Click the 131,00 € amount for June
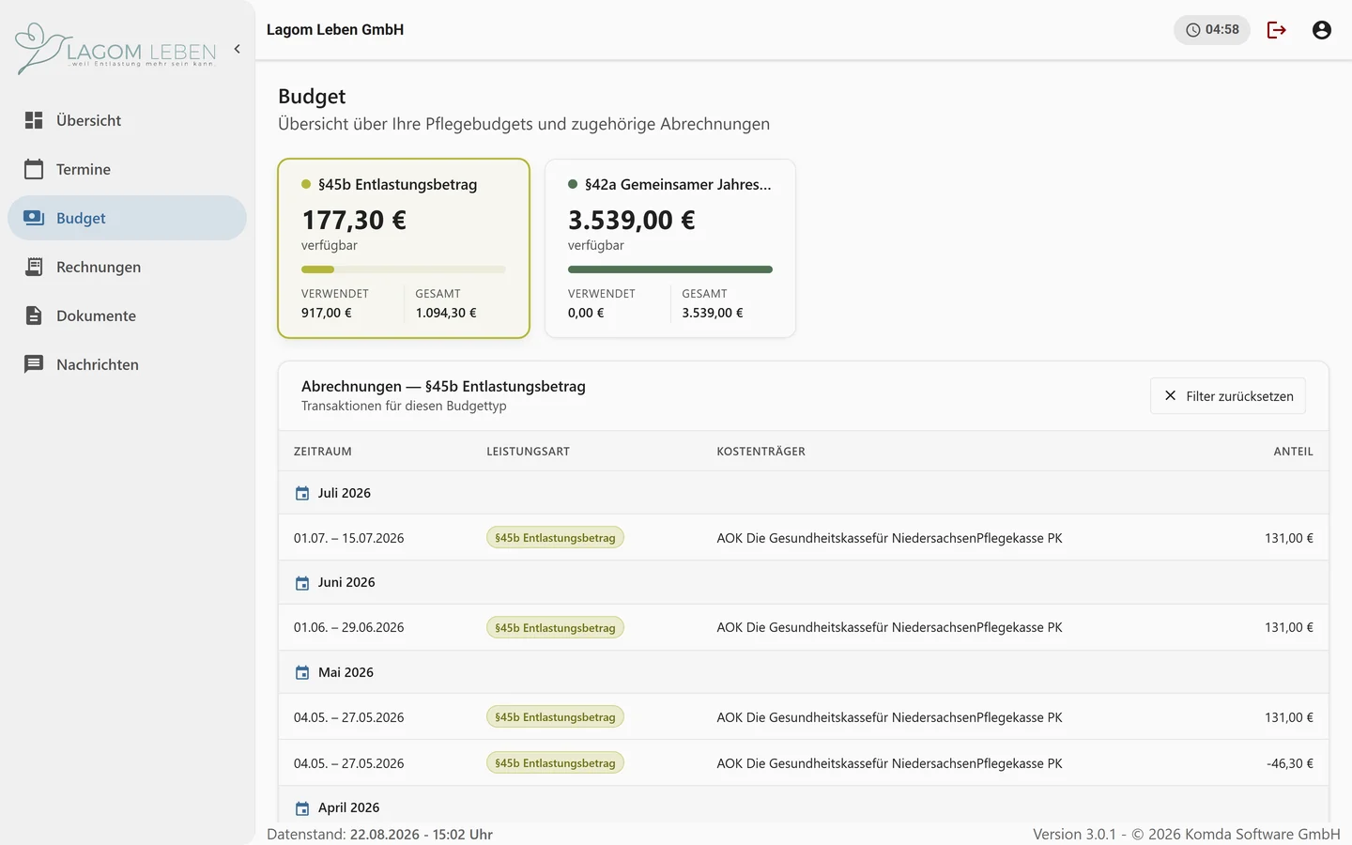1352x845 pixels. point(1289,627)
